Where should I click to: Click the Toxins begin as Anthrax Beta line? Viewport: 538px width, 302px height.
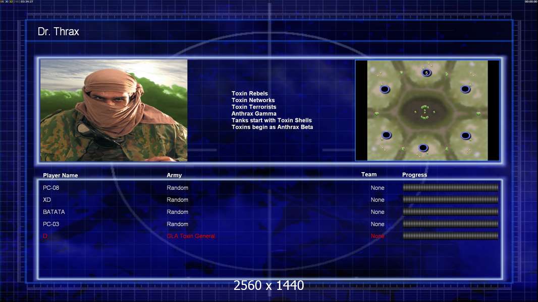272,127
